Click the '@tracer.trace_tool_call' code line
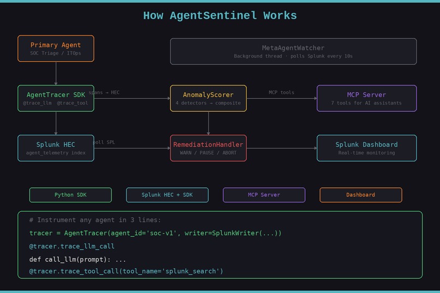Image resolution: width=440 pixels, height=293 pixels. 126,271
